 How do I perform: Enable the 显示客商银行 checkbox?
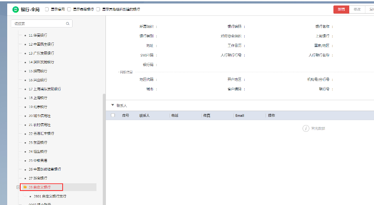click(69, 9)
